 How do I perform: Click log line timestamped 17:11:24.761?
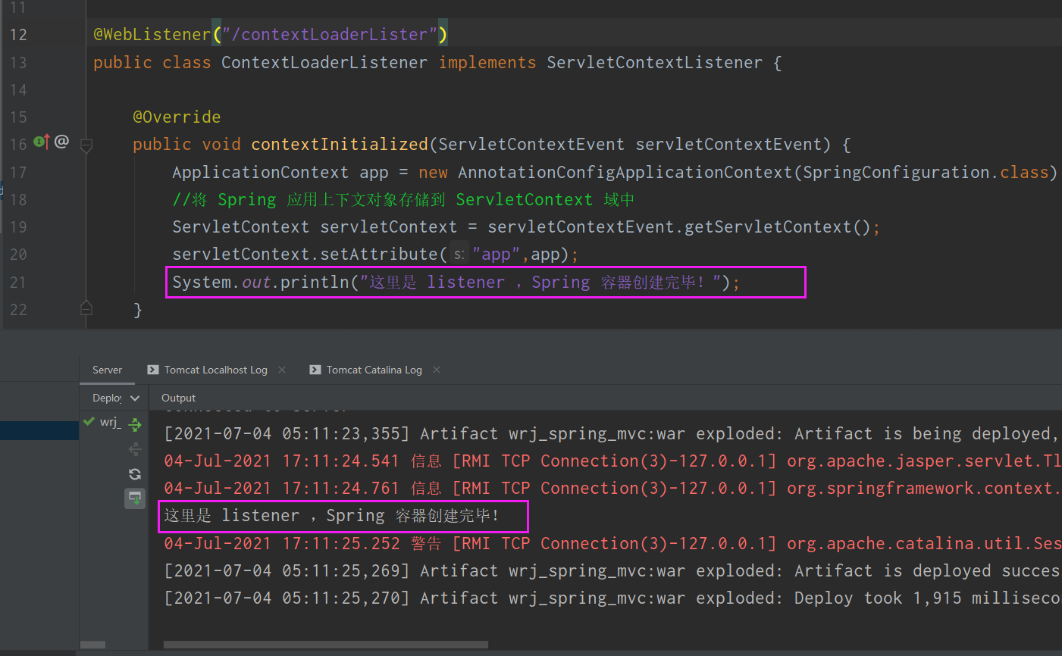[612, 489]
